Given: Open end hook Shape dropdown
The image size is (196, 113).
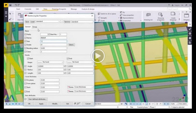Looking at the screenshot, I should (x=80, y=62).
